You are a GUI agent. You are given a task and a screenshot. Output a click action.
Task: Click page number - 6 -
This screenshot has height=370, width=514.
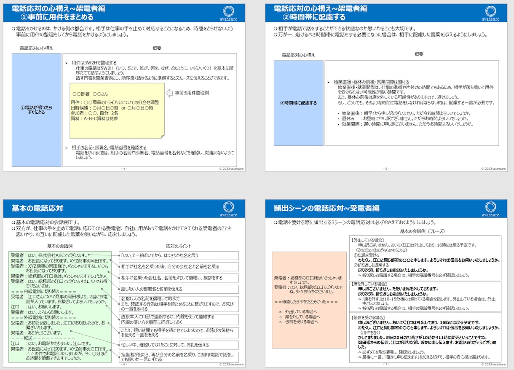(x=124, y=364)
